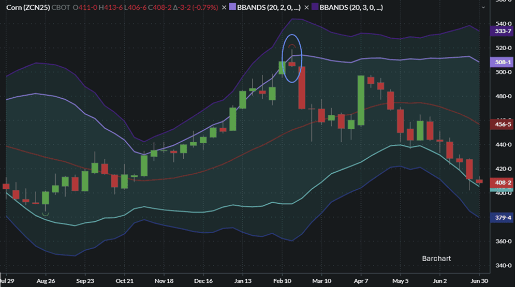Click the 360-0 price axis label

coord(503,241)
